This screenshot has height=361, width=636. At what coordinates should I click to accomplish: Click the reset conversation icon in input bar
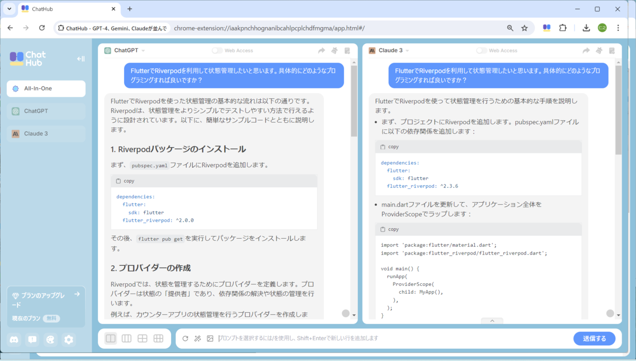(x=185, y=338)
